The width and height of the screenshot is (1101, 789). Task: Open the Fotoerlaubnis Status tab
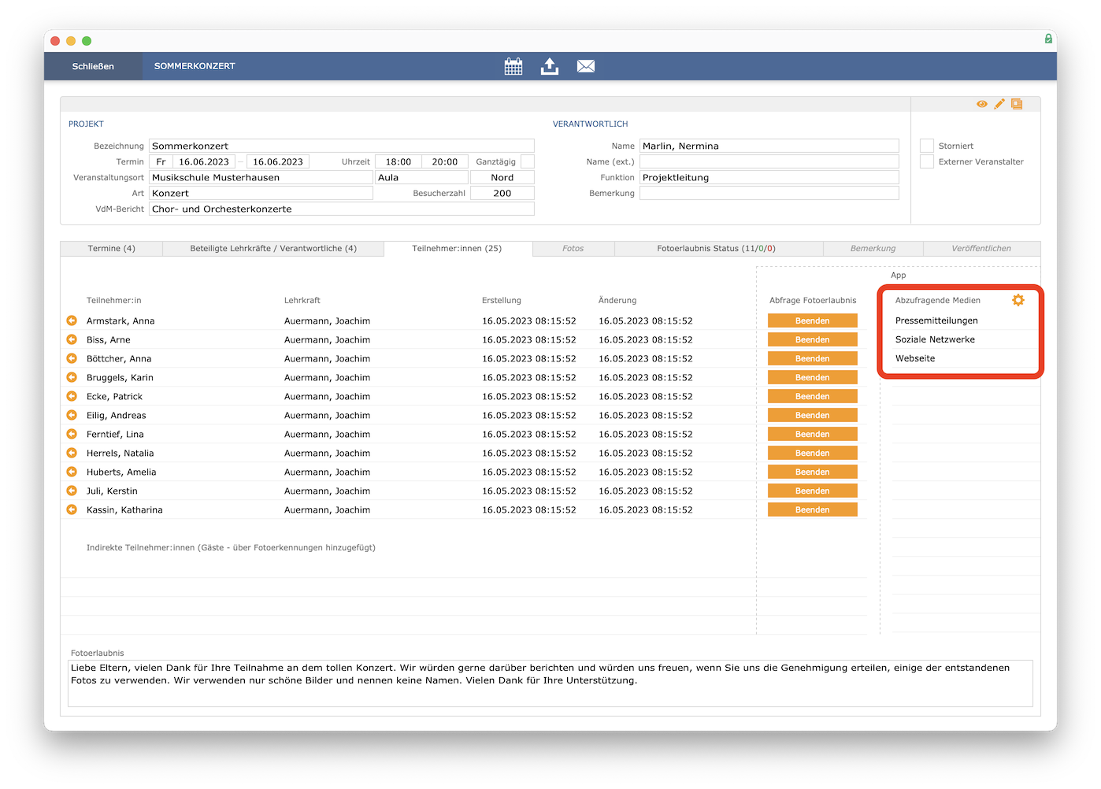click(717, 249)
